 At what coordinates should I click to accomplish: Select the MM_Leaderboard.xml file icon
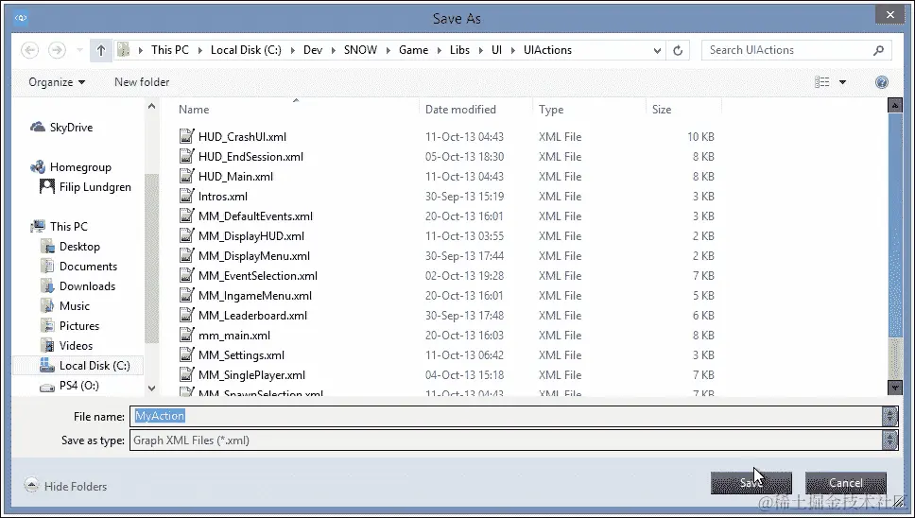186,315
